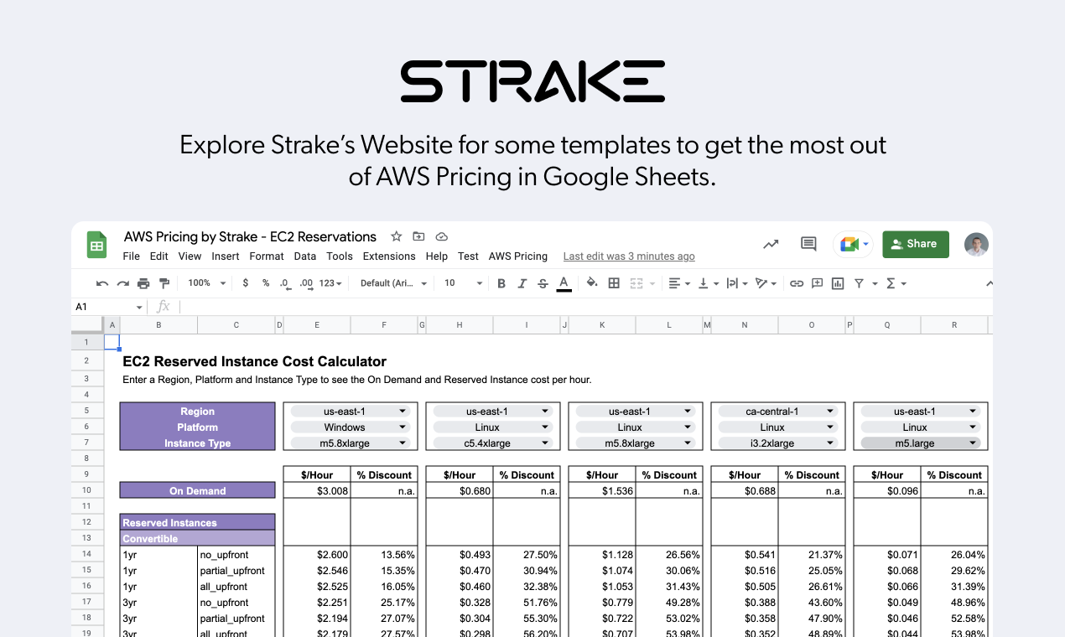Click the green Share button
This screenshot has height=637, width=1065.
coord(916,244)
